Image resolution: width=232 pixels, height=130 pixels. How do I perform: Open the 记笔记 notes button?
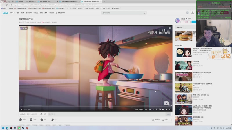tap(165, 120)
